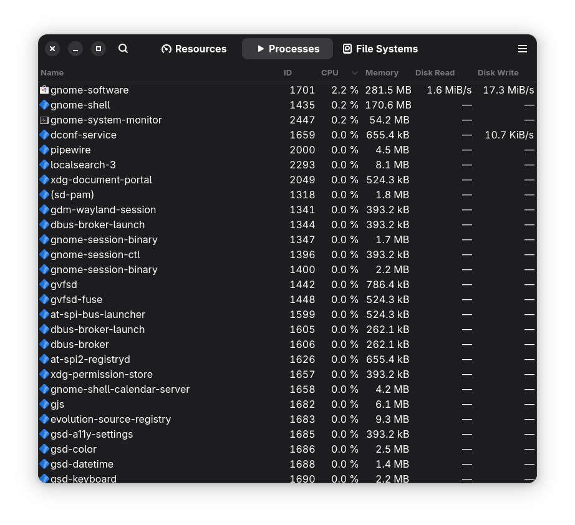
Task: Switch to the Resources tab
Action: [194, 49]
